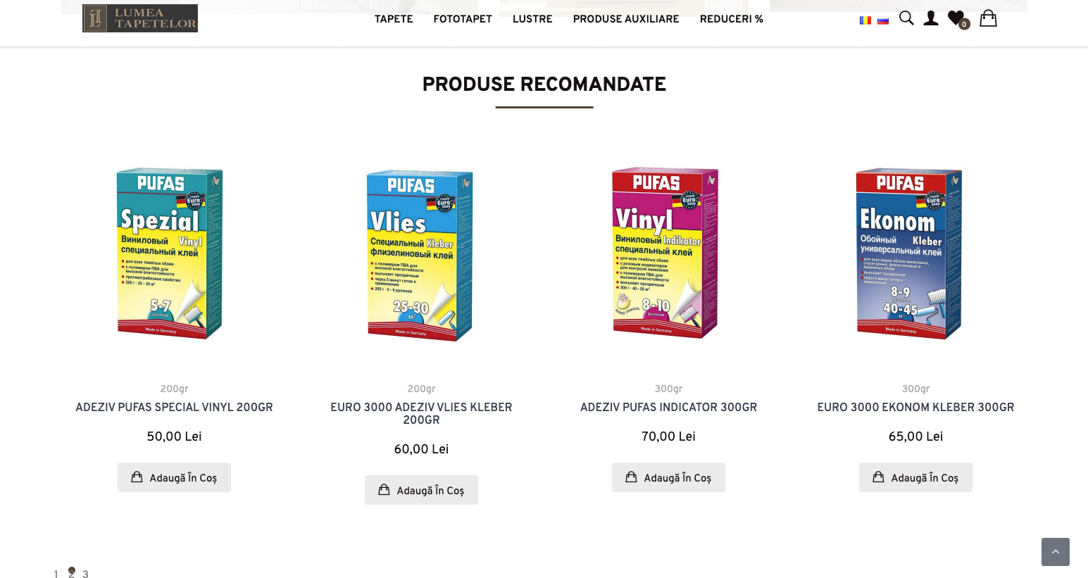
Task: Add Pufas Indicator 300GR to cart
Action: [x=668, y=477]
